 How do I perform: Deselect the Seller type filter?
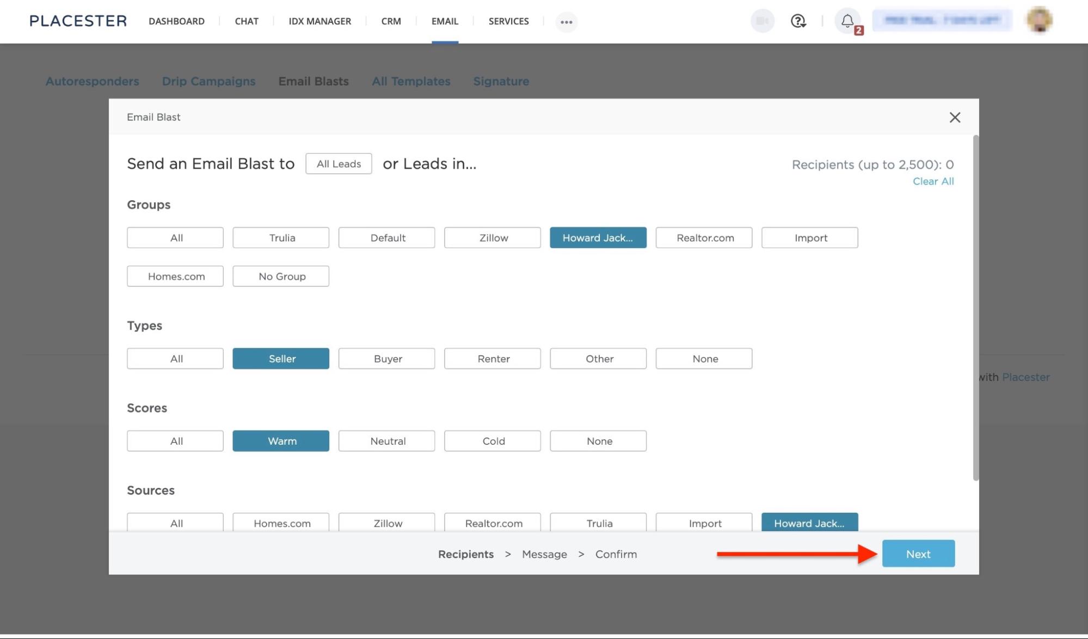coord(280,358)
